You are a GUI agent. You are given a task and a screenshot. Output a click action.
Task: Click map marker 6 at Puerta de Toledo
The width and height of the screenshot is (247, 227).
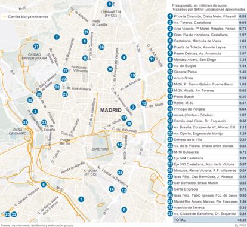(x=43, y=185)
